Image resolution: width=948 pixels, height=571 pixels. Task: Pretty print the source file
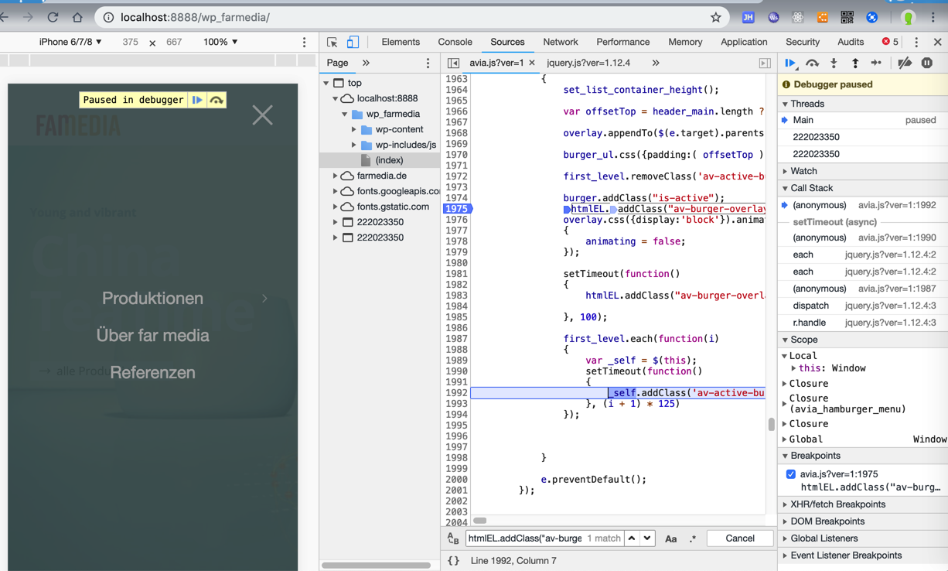(x=454, y=560)
